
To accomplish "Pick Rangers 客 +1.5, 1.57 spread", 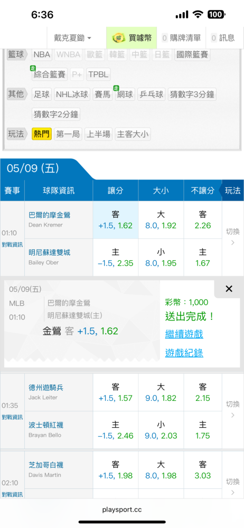I will 115,392.
